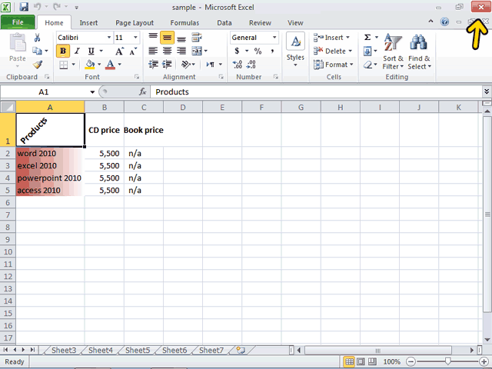
Task: Select the Format Painter brush
Action: point(38,65)
